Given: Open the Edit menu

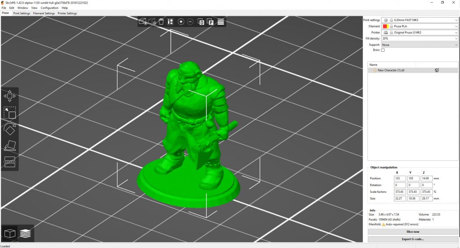Looking at the screenshot, I should tap(12, 8).
